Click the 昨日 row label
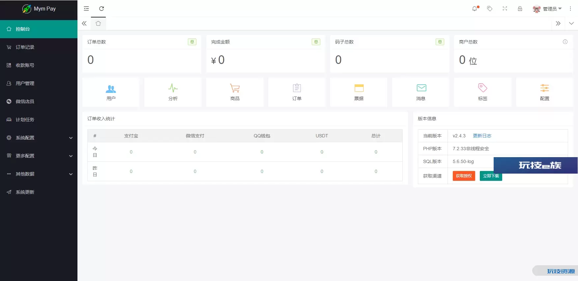Viewport: 578px width, 281px height. coord(95,171)
